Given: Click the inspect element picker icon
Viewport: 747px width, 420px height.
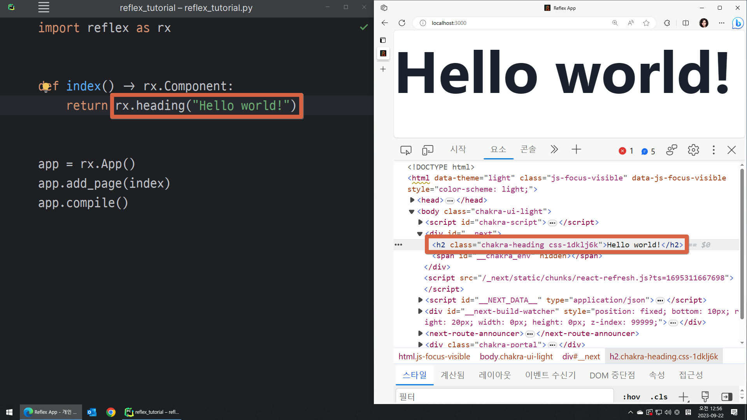Looking at the screenshot, I should point(406,150).
